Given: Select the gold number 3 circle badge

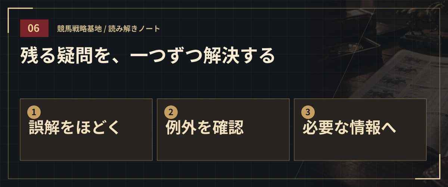Looking at the screenshot, I should pyautogui.click(x=308, y=112).
